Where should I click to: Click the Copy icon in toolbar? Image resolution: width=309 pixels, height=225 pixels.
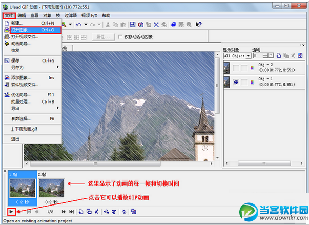(115, 25)
